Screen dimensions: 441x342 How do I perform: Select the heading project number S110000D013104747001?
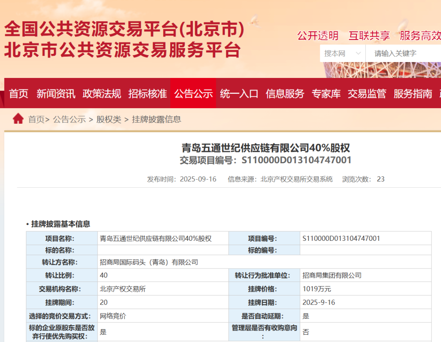[296, 160]
